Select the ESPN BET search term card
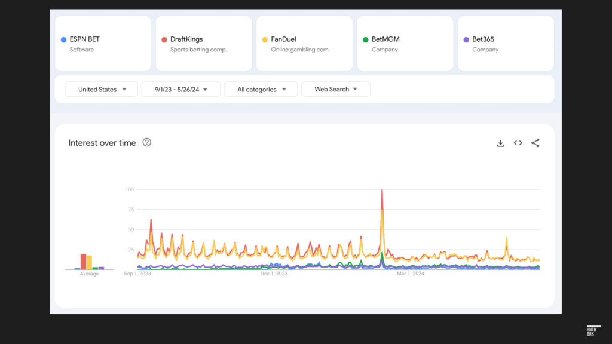 (103, 43)
